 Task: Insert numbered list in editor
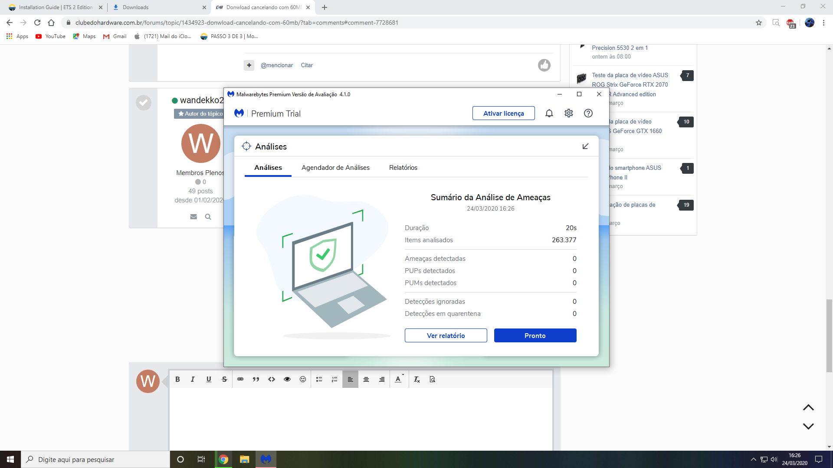tap(335, 379)
